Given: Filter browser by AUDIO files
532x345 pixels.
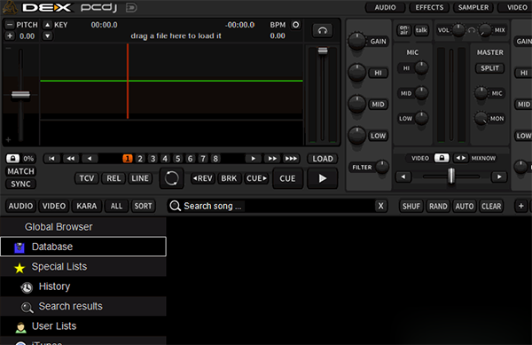Looking at the screenshot, I should click(20, 206).
